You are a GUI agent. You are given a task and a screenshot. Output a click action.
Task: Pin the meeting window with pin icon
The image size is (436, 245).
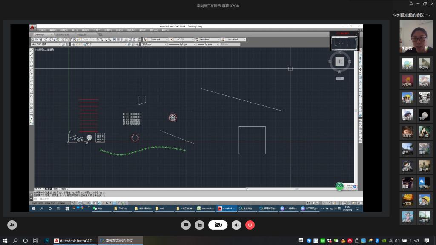pyautogui.click(x=411, y=3)
